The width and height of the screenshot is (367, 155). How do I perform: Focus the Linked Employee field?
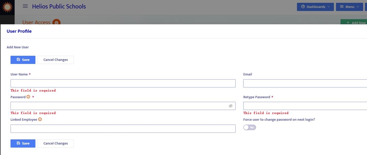[x=123, y=129]
